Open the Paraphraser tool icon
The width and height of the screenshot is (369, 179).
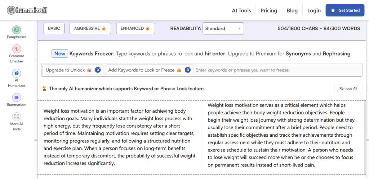(x=16, y=29)
